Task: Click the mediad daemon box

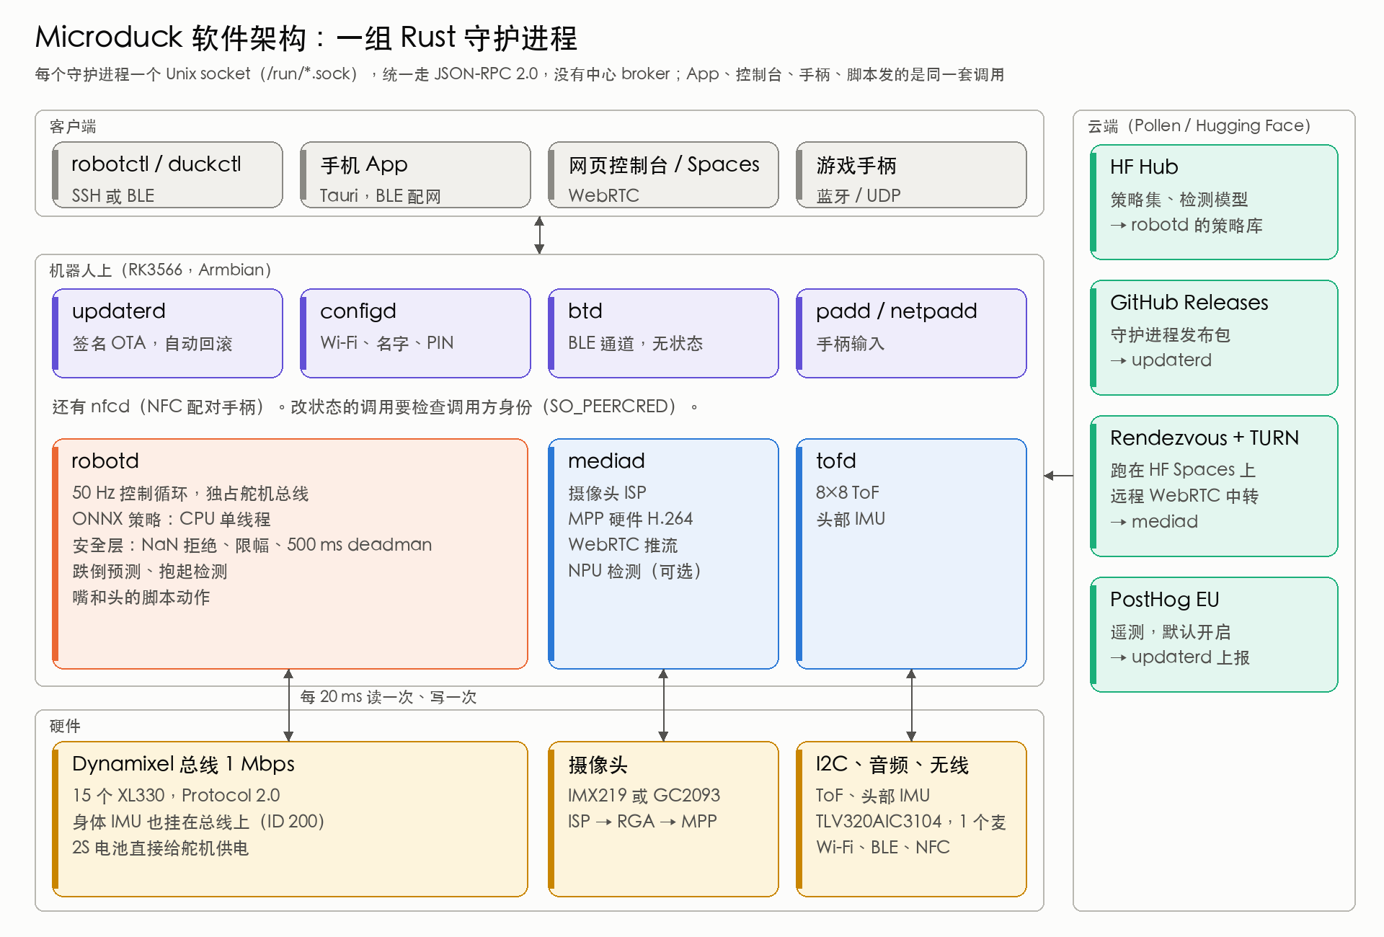Action: tap(663, 554)
